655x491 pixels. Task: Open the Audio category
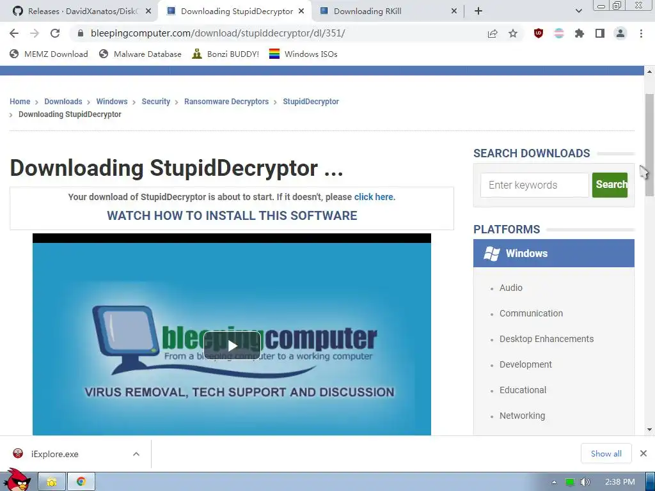pyautogui.click(x=511, y=288)
